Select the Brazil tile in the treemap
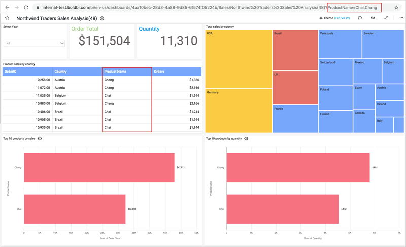 point(295,50)
